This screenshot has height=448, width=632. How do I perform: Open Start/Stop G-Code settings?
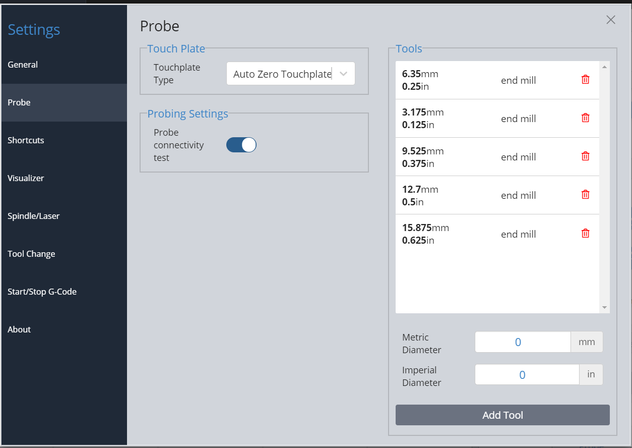pyautogui.click(x=42, y=292)
